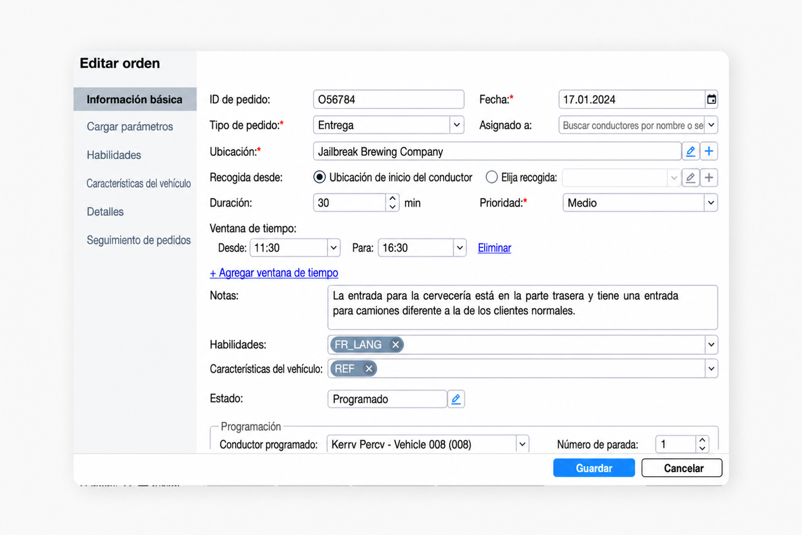Click the Duración number field
Image resolution: width=802 pixels, height=535 pixels.
(349, 203)
